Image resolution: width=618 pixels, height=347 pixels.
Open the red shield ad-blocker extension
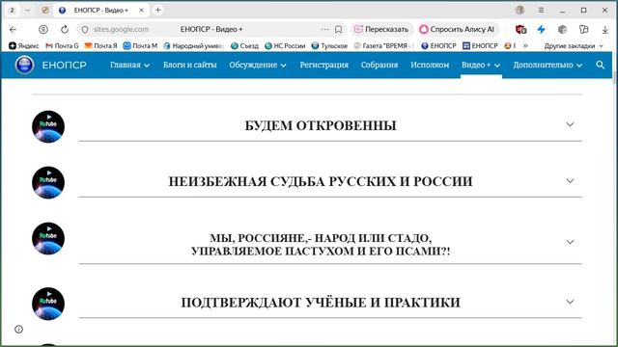coord(520,30)
